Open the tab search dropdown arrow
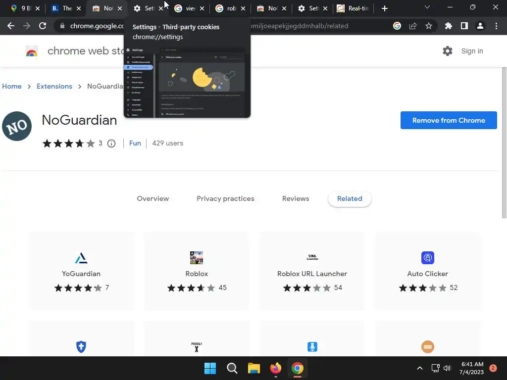Viewport: 507px width, 380px height. pyautogui.click(x=427, y=7)
